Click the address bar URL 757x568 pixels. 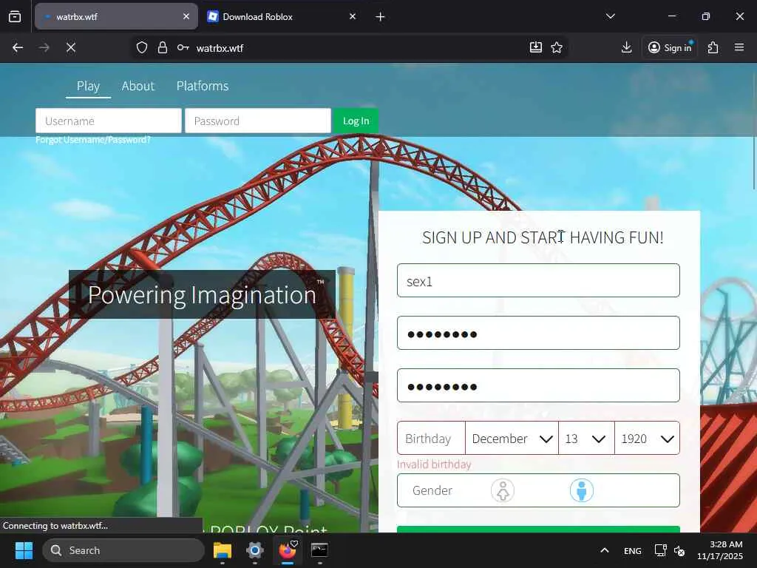click(220, 48)
